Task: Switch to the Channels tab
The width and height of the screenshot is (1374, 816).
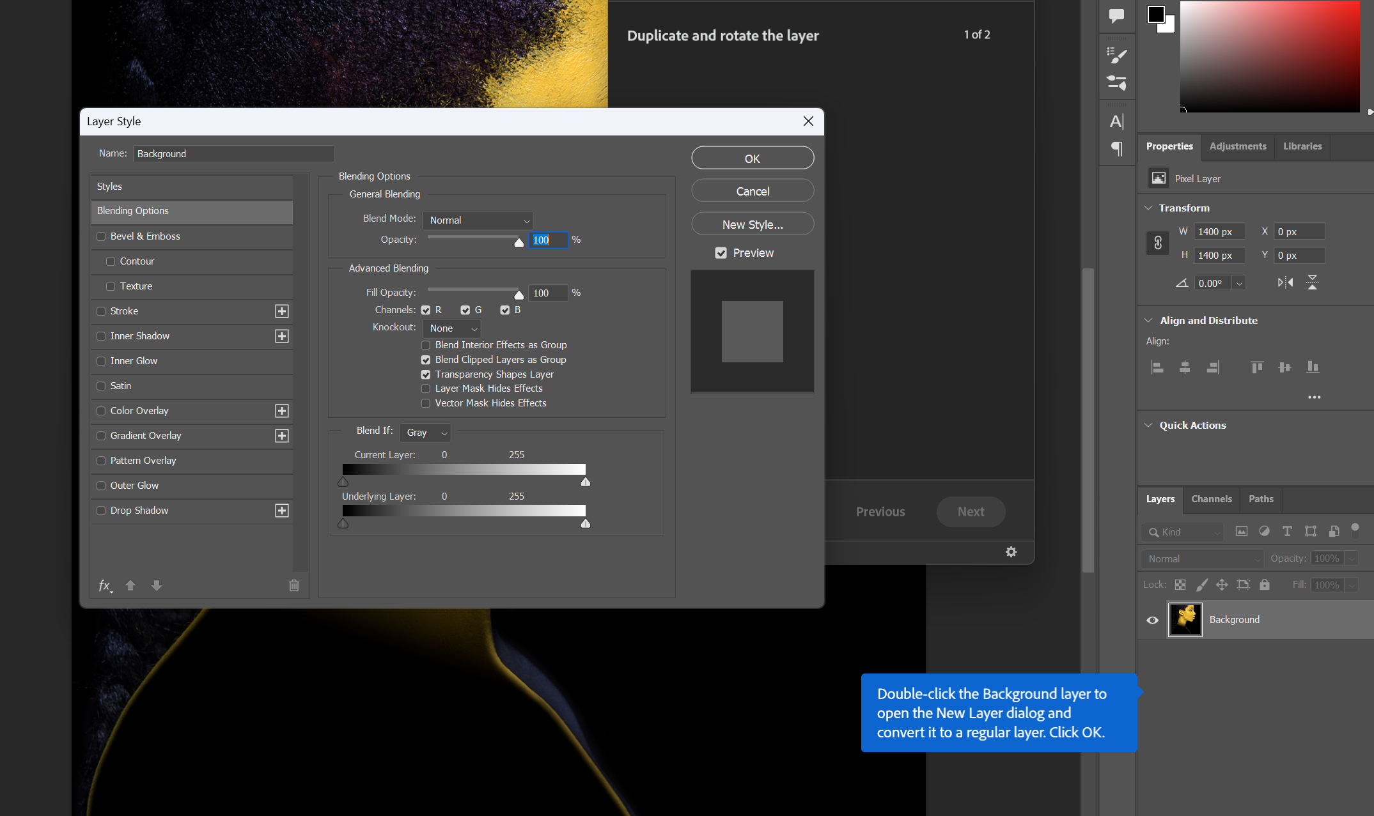Action: click(x=1211, y=499)
